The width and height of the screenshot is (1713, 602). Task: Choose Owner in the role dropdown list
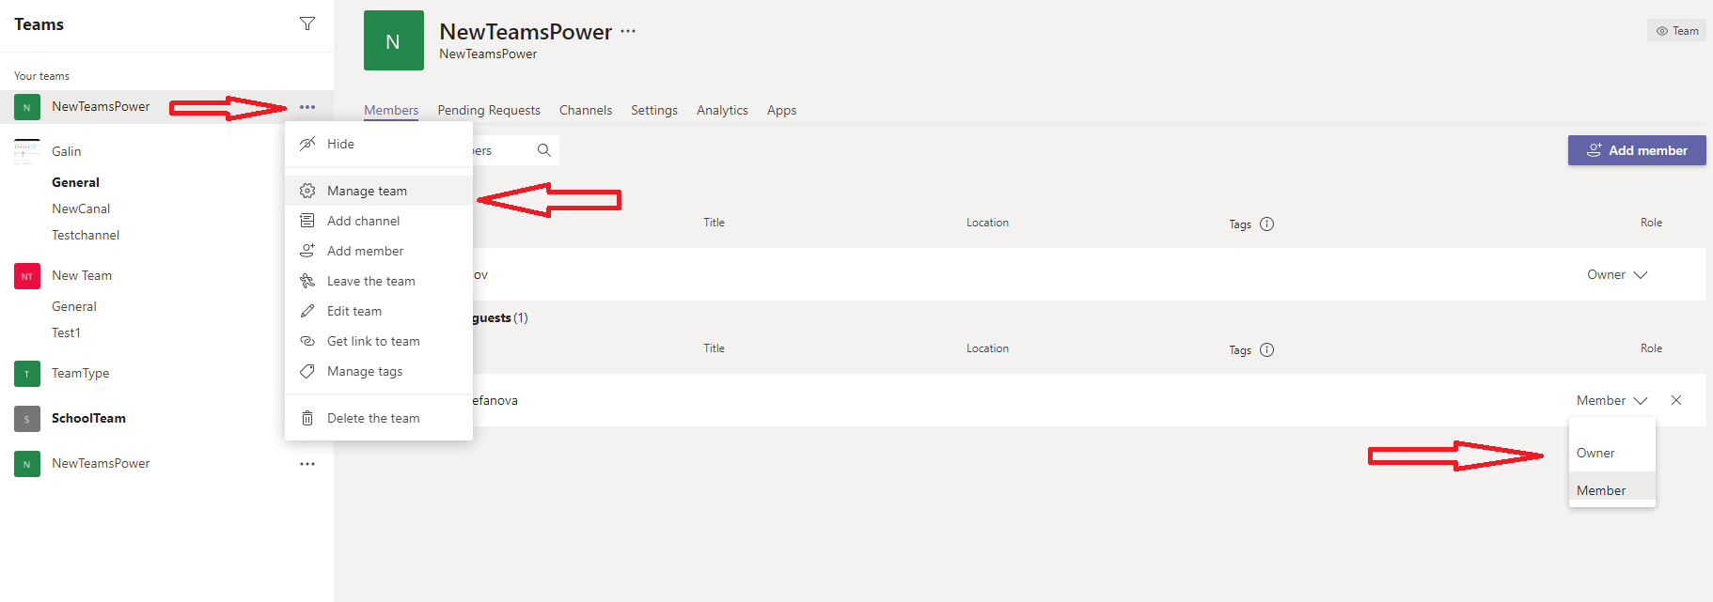pyautogui.click(x=1612, y=453)
